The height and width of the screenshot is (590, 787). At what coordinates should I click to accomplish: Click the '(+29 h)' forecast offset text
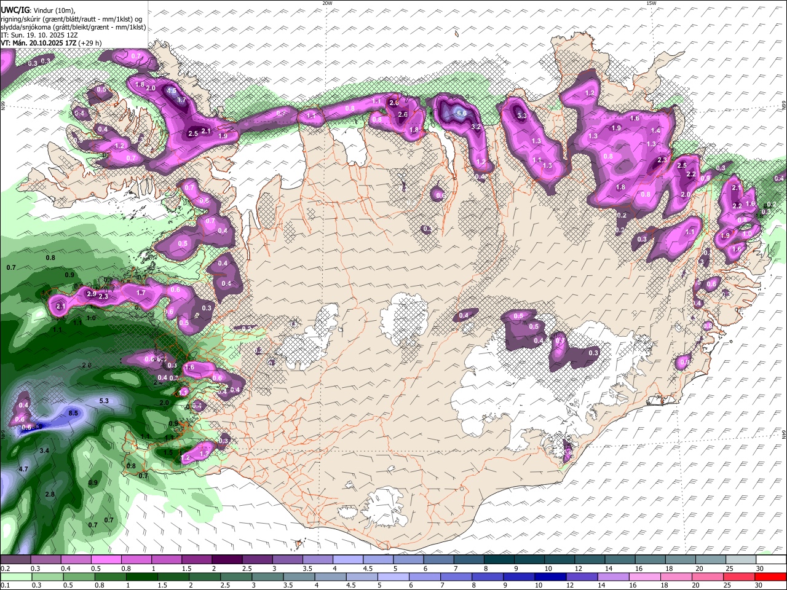pos(90,43)
